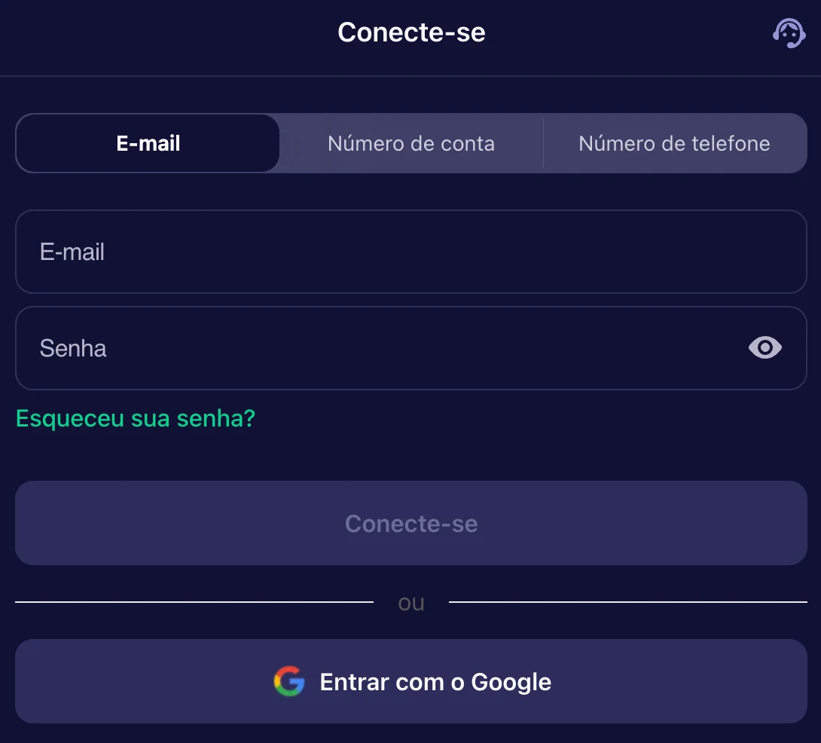The height and width of the screenshot is (743, 821).
Task: Switch to the Número de conta tab
Action: [x=411, y=143]
